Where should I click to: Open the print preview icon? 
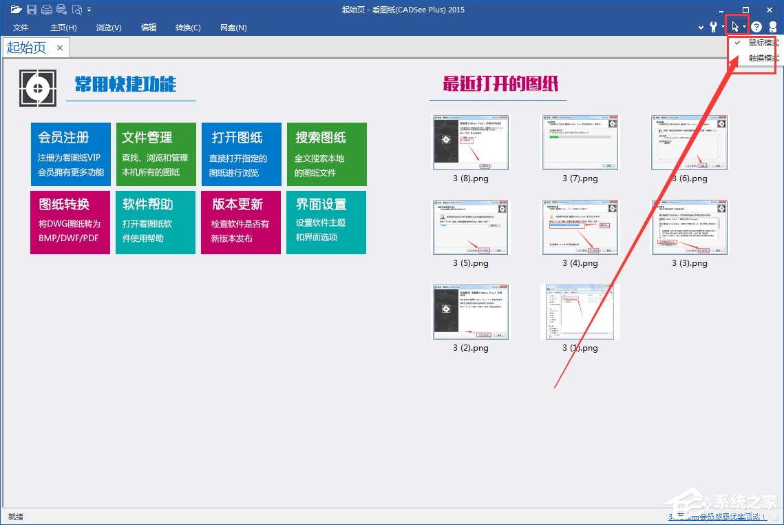[x=76, y=10]
